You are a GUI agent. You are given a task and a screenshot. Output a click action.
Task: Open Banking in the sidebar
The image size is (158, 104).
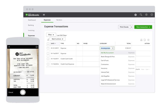coord(31,25)
